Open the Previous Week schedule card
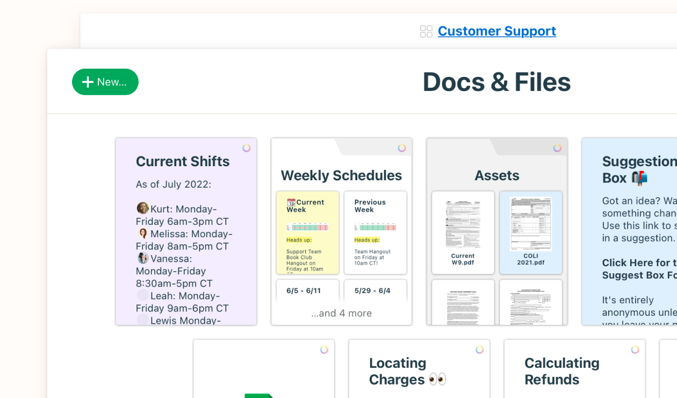The width and height of the screenshot is (677, 398). pyautogui.click(x=375, y=231)
